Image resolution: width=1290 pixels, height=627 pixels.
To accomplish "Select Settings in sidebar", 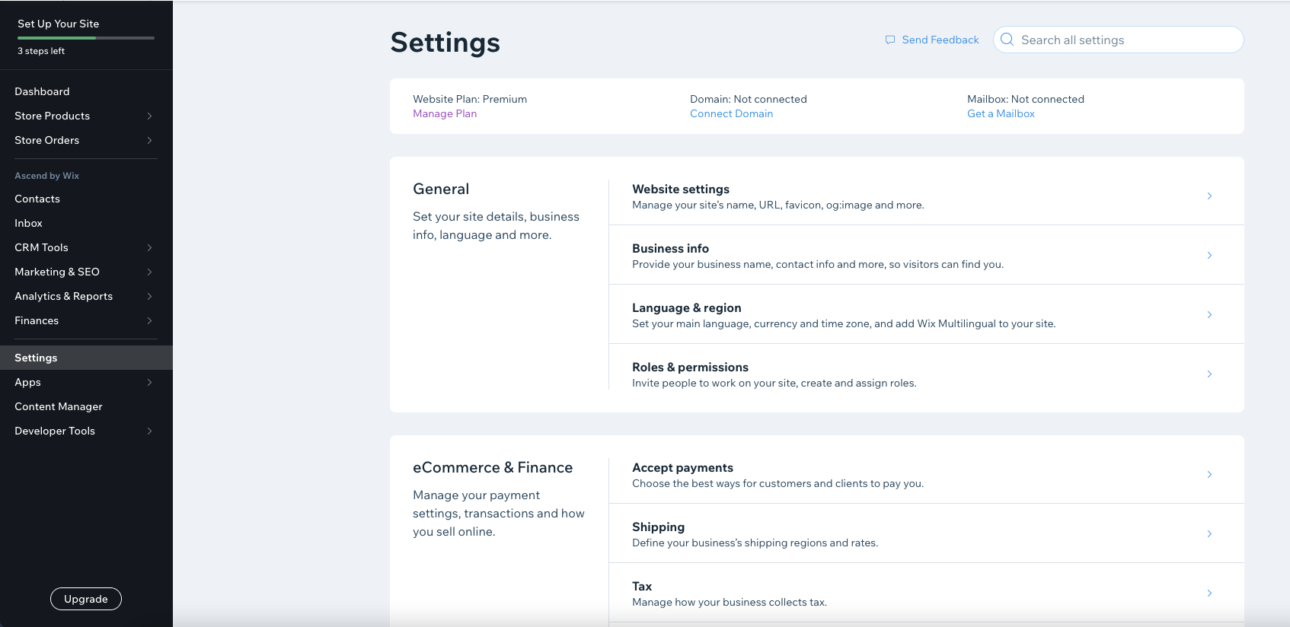I will point(86,358).
